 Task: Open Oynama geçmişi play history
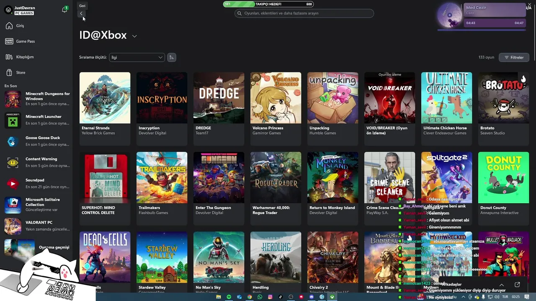coord(36,247)
